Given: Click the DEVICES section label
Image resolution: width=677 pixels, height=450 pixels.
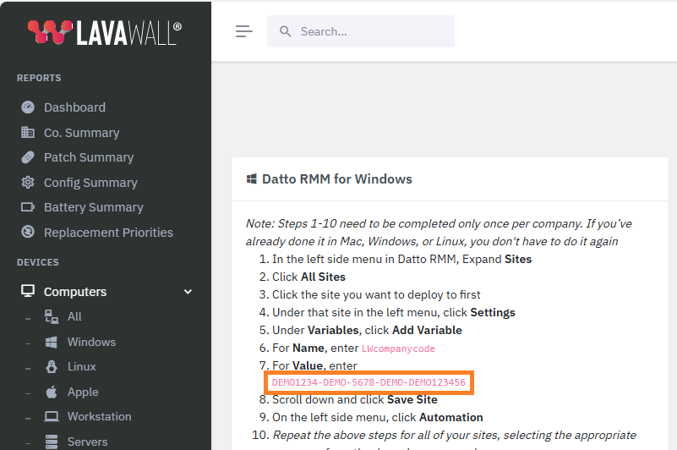Looking at the screenshot, I should coord(37,262).
